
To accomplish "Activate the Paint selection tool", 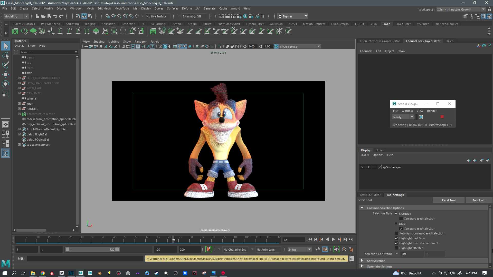I will coord(6,65).
